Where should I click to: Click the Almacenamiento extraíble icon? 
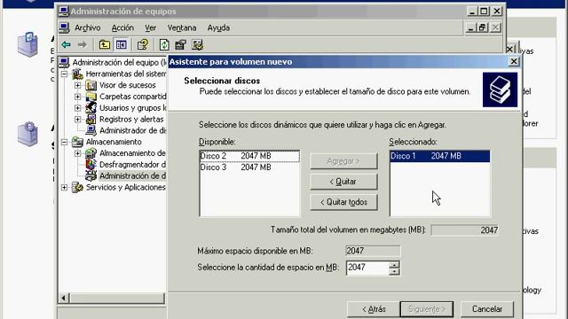click(91, 153)
